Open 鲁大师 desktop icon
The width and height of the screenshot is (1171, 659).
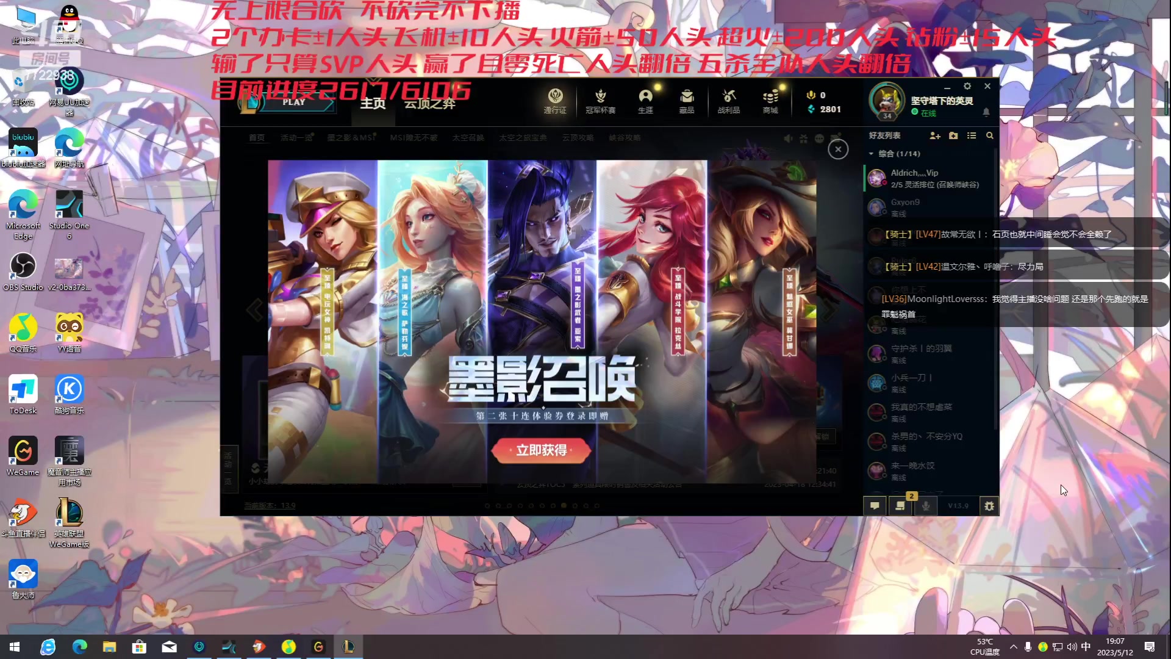tap(23, 580)
